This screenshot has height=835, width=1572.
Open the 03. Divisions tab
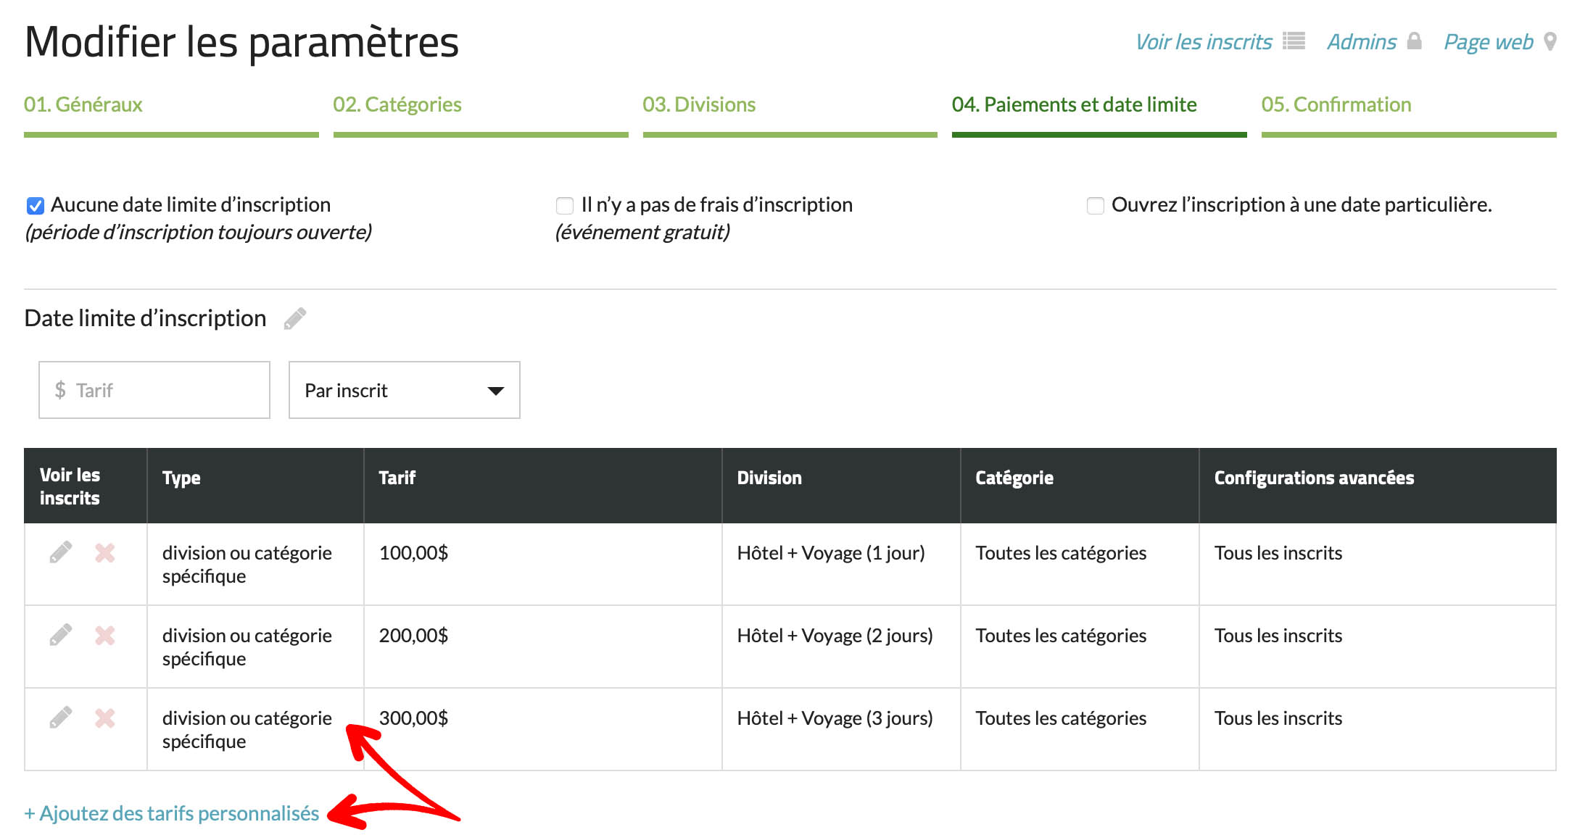click(x=699, y=105)
